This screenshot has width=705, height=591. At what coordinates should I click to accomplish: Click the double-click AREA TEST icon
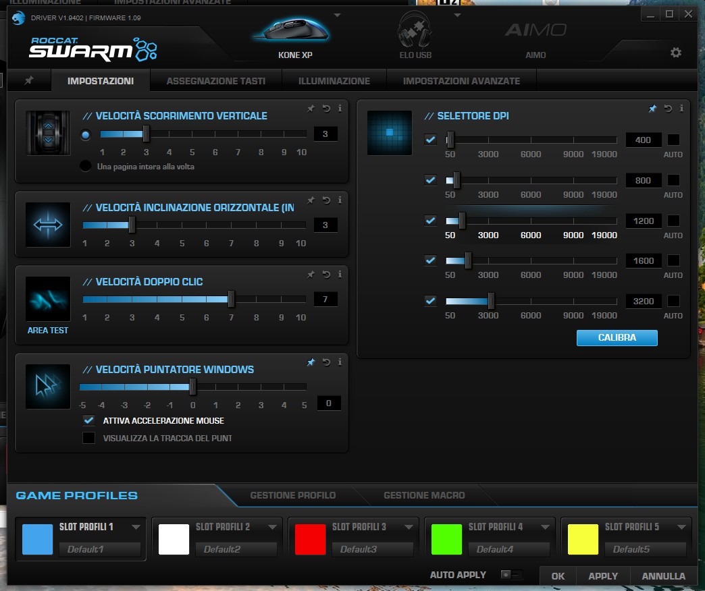click(48, 299)
